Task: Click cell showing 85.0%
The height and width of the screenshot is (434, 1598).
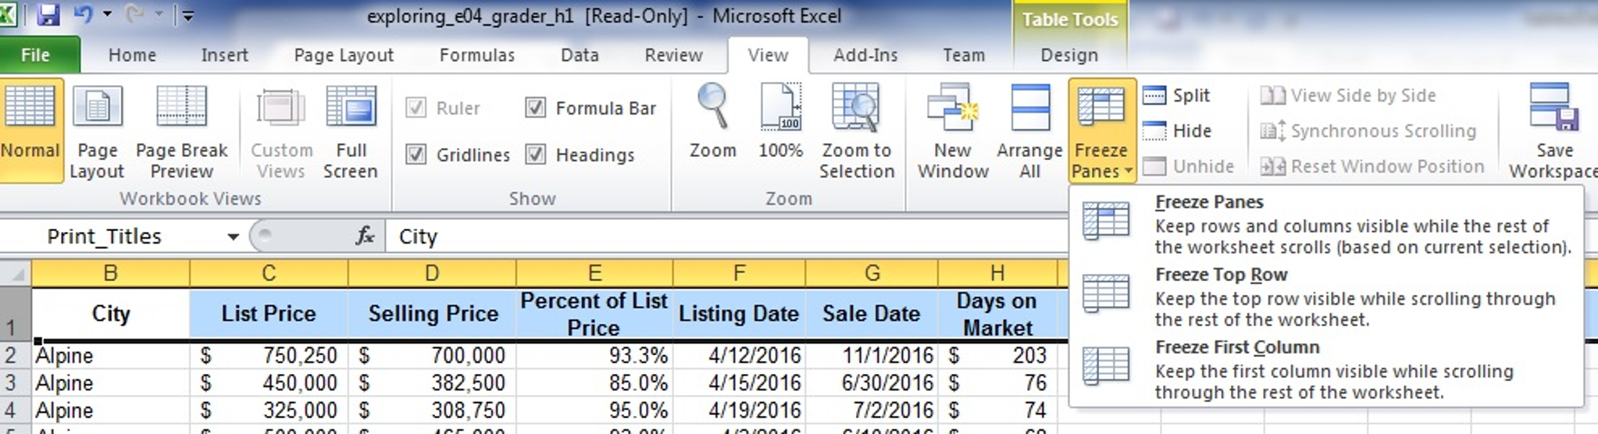Action: pyautogui.click(x=594, y=382)
